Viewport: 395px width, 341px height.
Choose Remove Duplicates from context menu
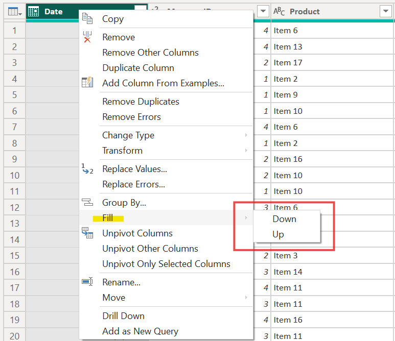pos(141,102)
